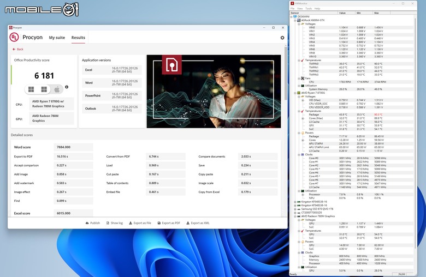Click the NUM indicator in HWMonitor status bar
The width and height of the screenshot is (426, 277).
tap(401, 274)
